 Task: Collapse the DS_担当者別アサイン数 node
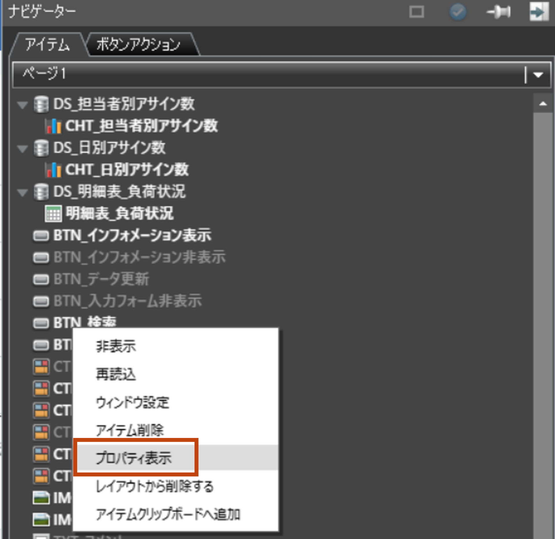click(x=22, y=105)
